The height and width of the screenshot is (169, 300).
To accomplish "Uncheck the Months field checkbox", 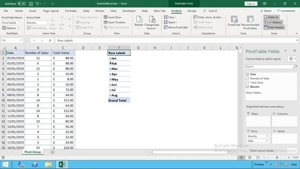I will tap(247, 87).
